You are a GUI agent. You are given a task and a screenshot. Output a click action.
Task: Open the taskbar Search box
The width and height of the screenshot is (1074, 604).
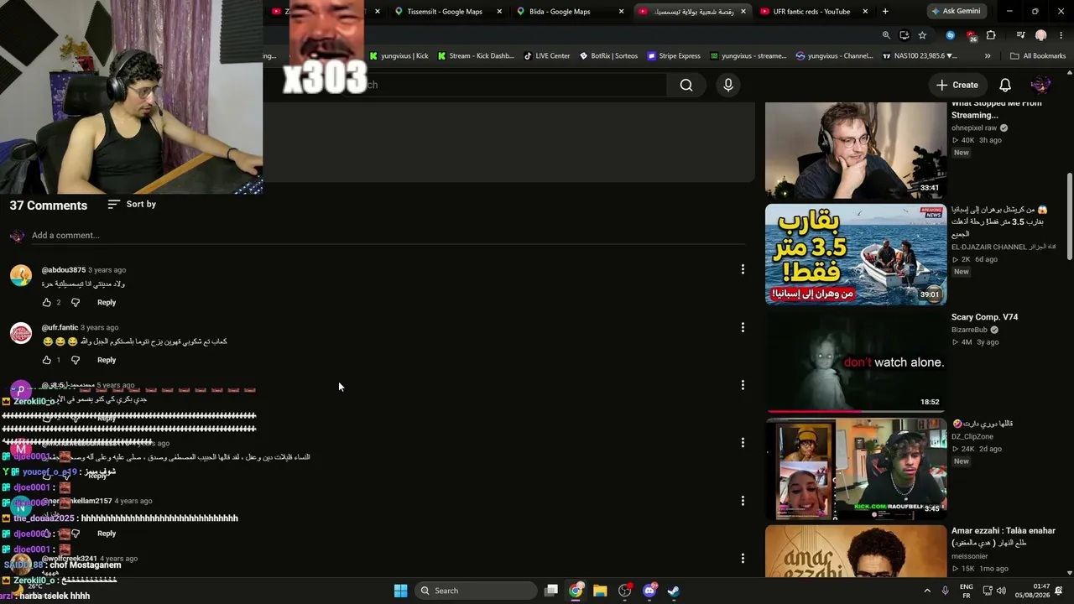point(476,591)
